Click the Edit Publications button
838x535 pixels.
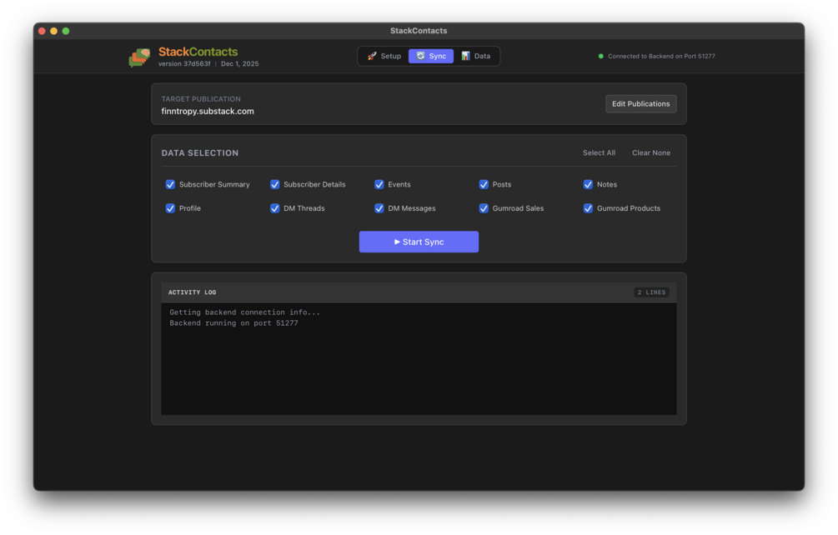pos(640,103)
